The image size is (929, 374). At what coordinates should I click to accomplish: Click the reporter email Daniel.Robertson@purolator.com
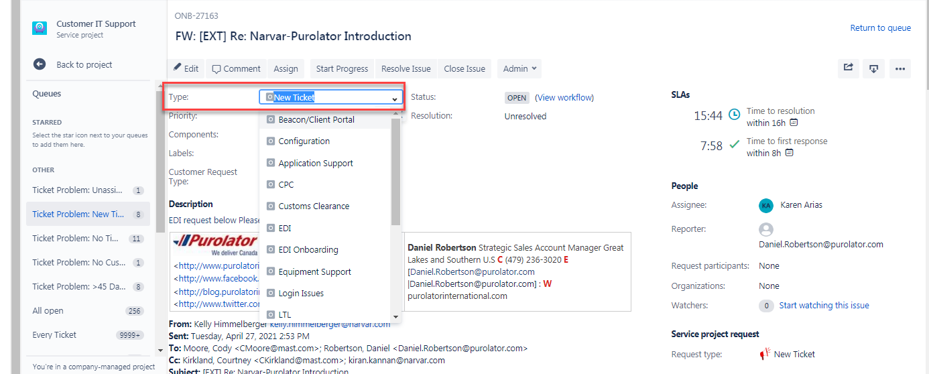[821, 244]
